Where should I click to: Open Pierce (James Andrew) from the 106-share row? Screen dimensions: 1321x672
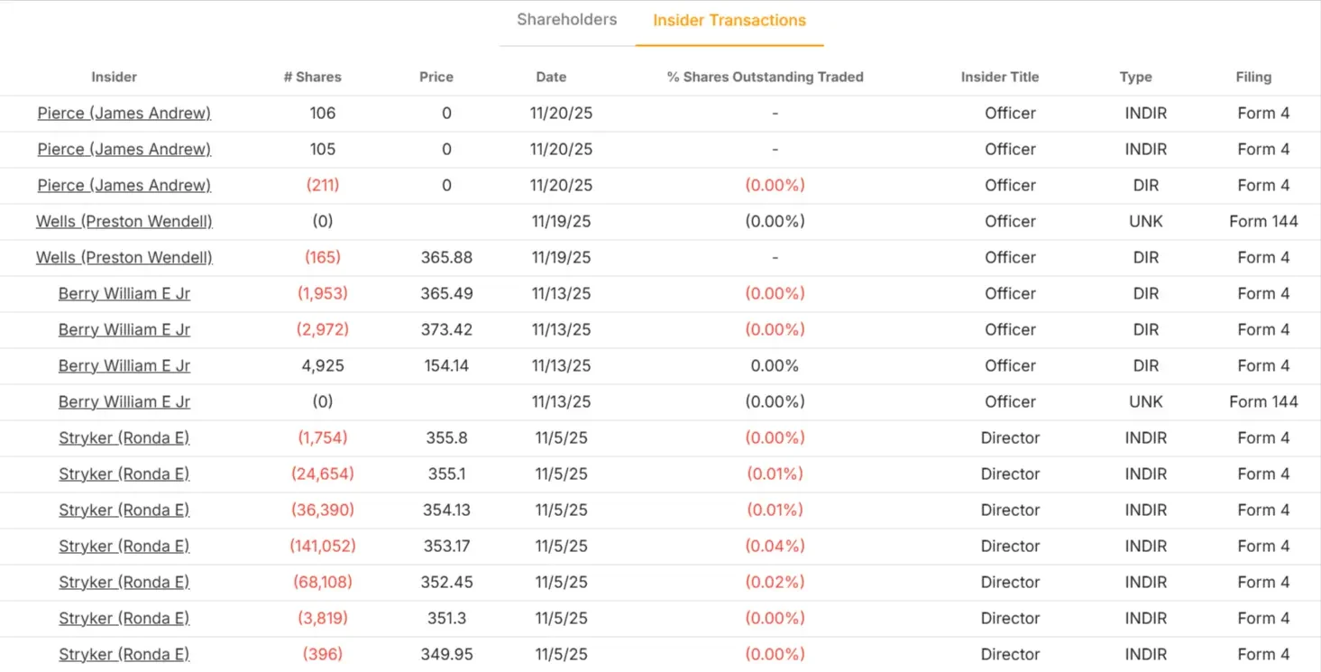(x=124, y=113)
